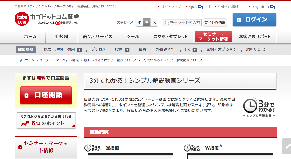Click the red 口座開設 button
Screen dimensions: 291x159
click(46, 95)
